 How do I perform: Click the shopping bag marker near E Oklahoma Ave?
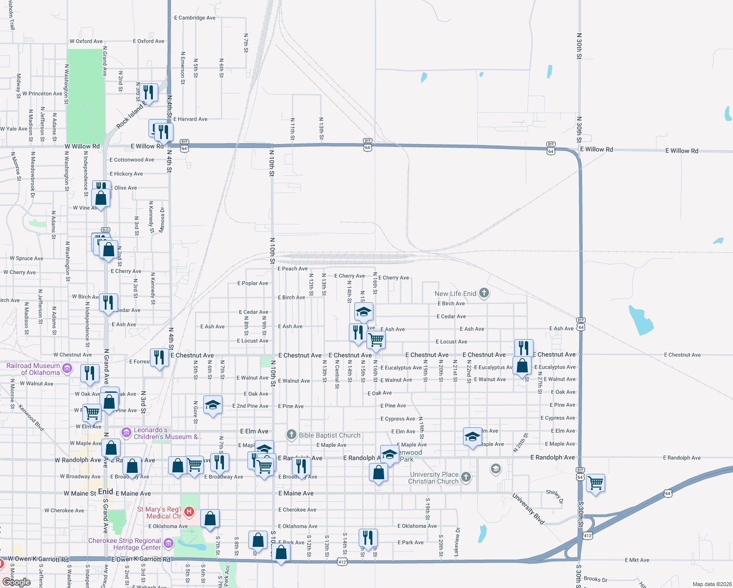point(210,517)
